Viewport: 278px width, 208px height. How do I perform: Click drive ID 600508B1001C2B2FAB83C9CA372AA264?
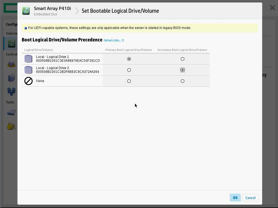click(68, 72)
